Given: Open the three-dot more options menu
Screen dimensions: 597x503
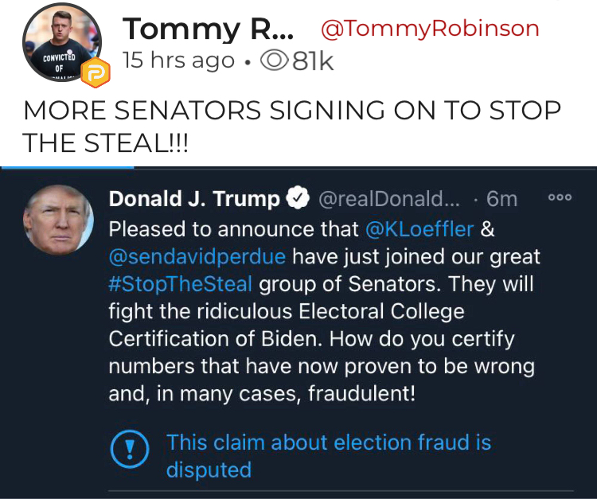Looking at the screenshot, I should coord(560,198).
